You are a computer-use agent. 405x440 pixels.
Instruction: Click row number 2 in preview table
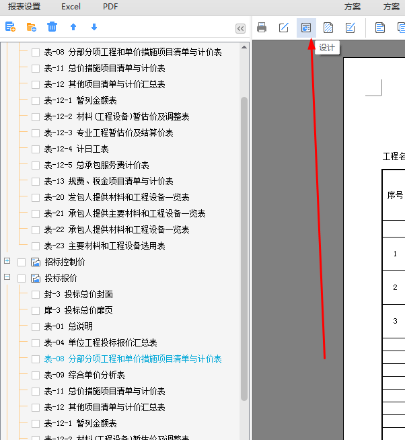pos(395,287)
